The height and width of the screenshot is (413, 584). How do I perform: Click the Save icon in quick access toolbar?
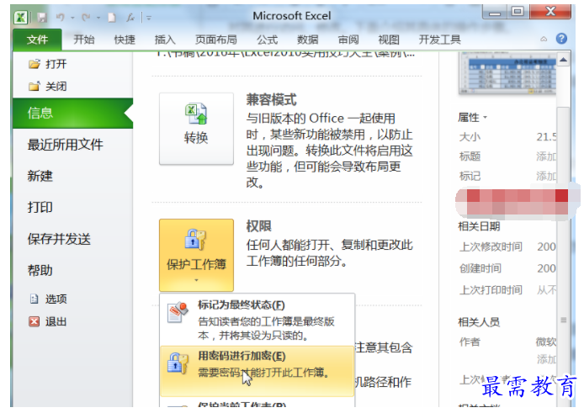click(x=42, y=17)
